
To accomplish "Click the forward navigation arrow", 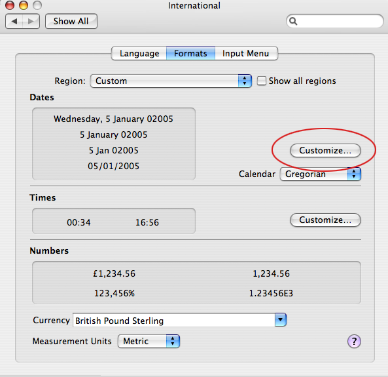I will click(31, 22).
